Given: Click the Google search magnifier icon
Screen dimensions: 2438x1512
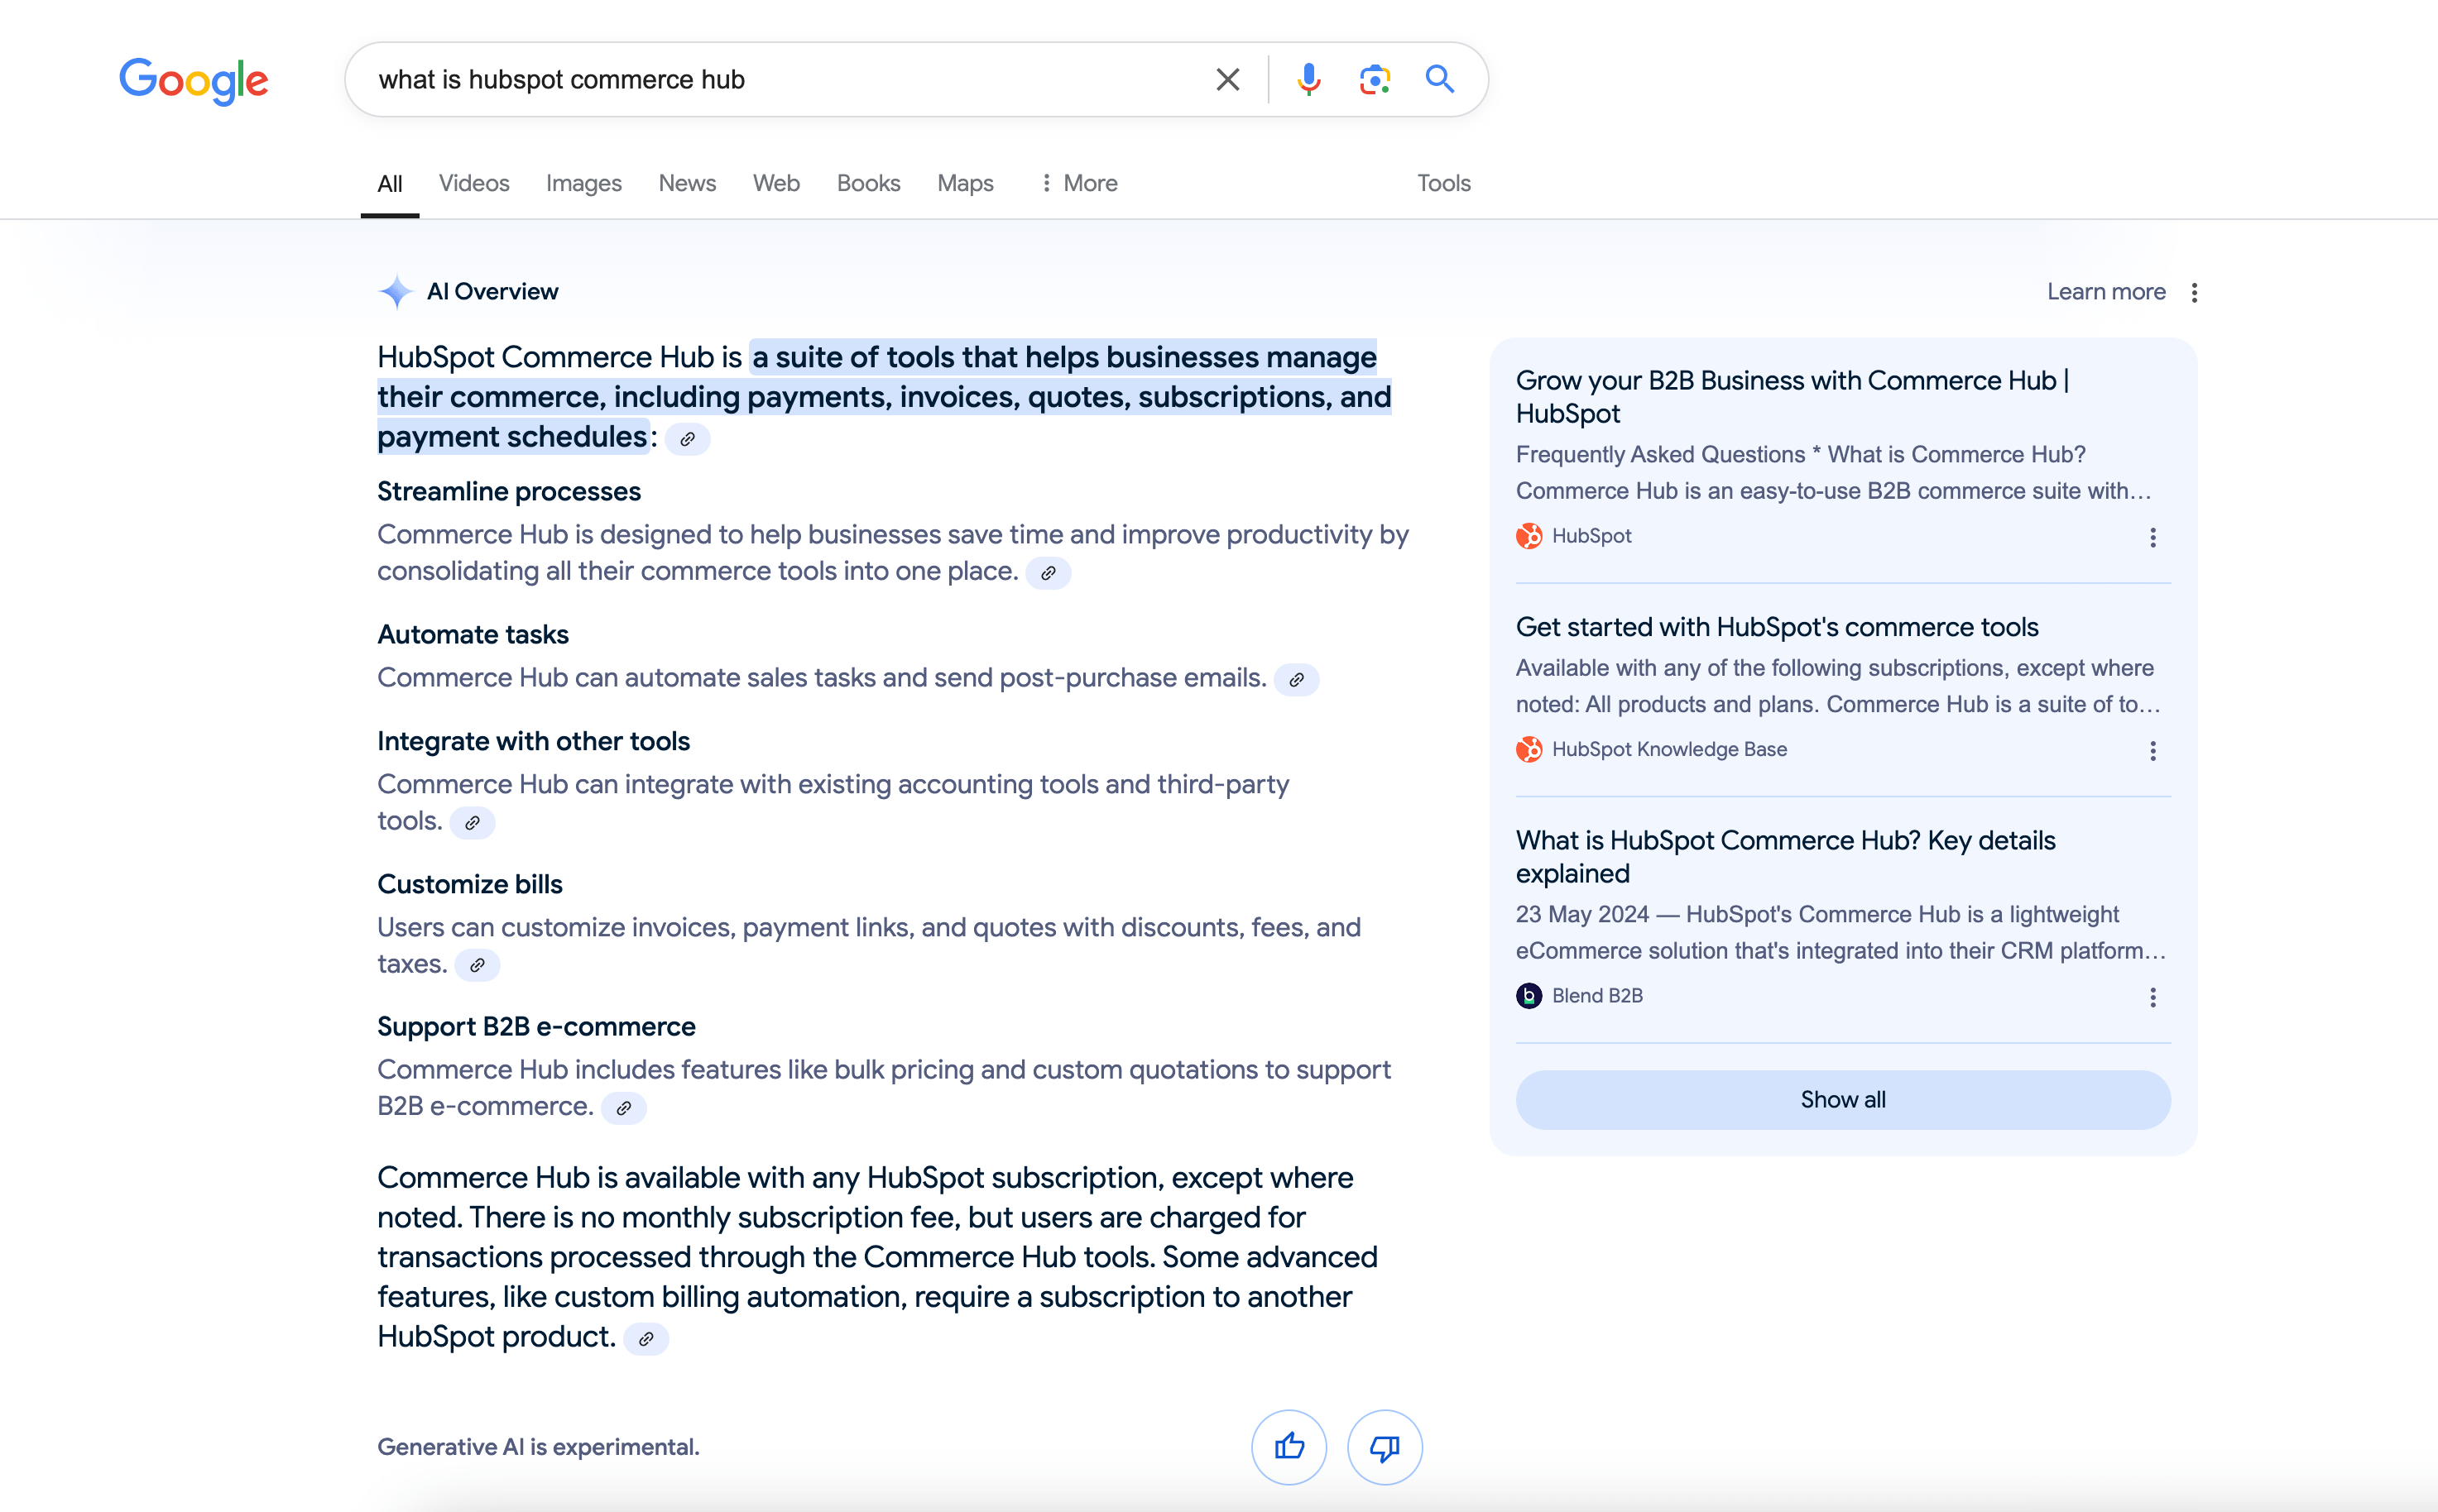Looking at the screenshot, I should click(1439, 79).
